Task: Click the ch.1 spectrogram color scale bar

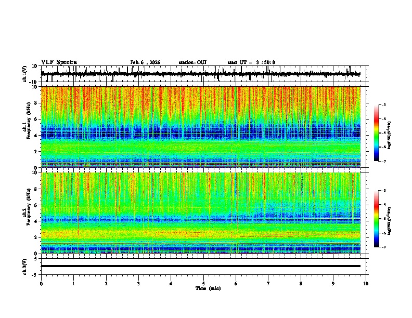Action: 377,133
